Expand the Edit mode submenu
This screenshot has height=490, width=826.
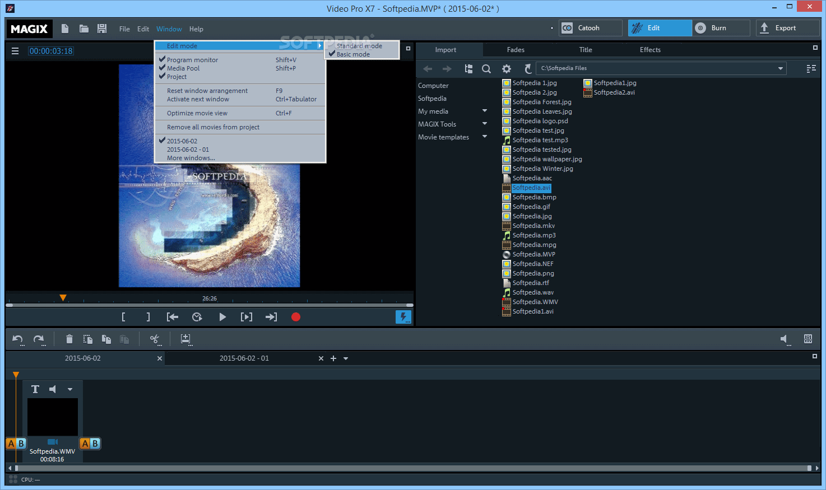pos(240,46)
